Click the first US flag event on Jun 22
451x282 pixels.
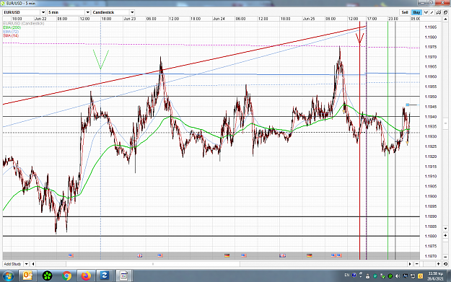pyautogui.click(x=71, y=255)
